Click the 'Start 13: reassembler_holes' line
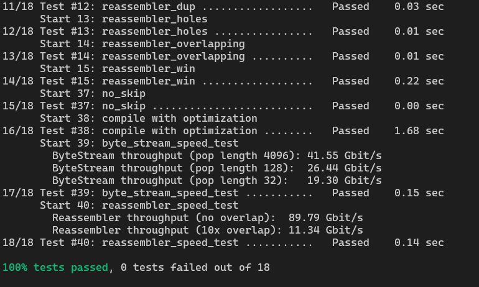 tap(124, 19)
